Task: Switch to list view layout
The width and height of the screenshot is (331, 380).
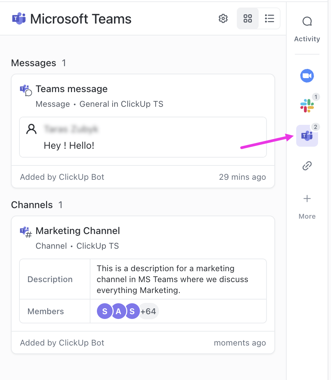Action: (270, 18)
